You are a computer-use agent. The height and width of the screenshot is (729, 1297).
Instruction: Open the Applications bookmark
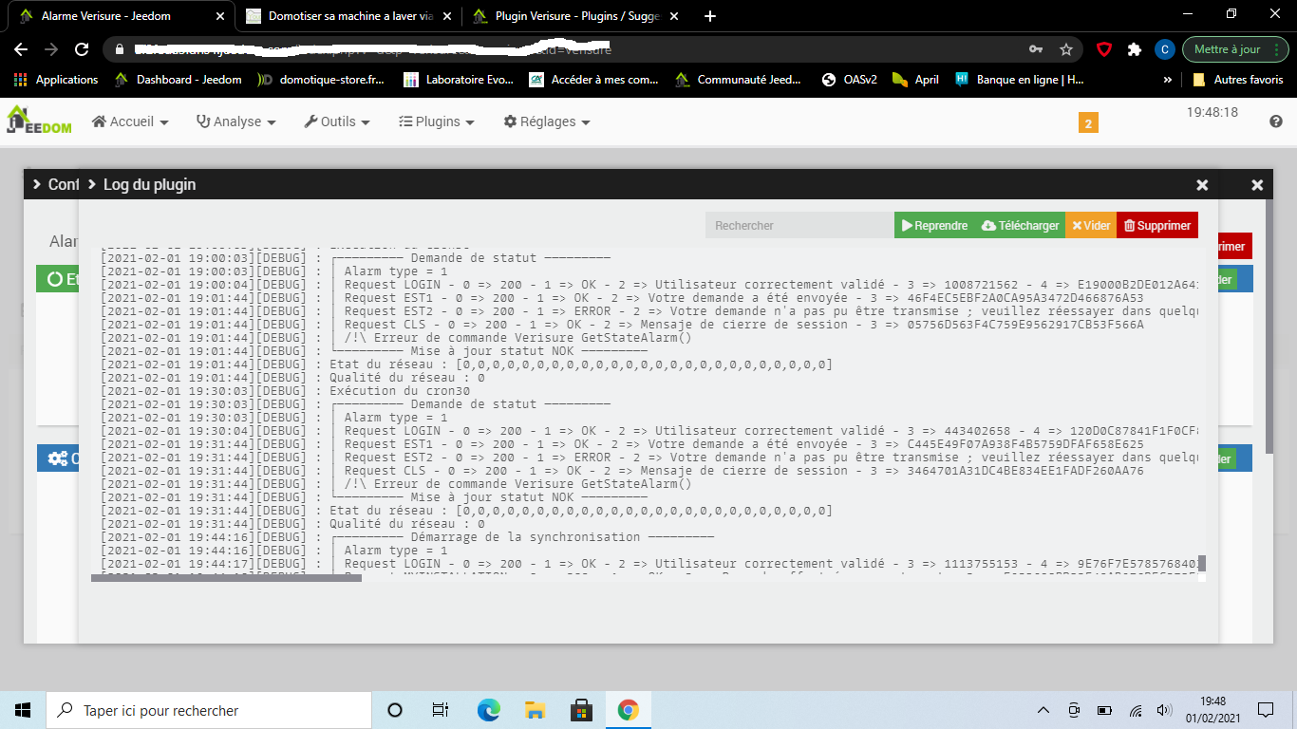pyautogui.click(x=57, y=80)
